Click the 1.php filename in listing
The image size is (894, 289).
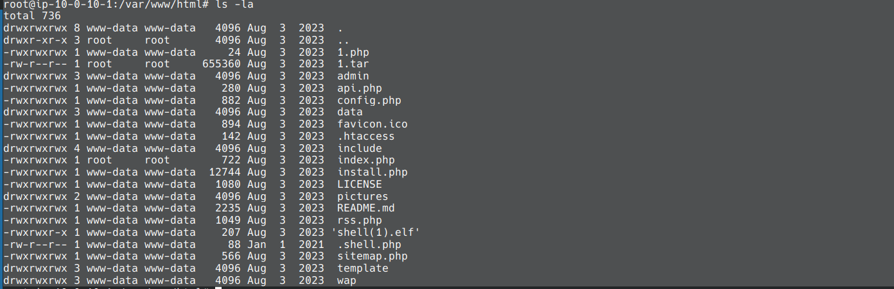tap(353, 52)
